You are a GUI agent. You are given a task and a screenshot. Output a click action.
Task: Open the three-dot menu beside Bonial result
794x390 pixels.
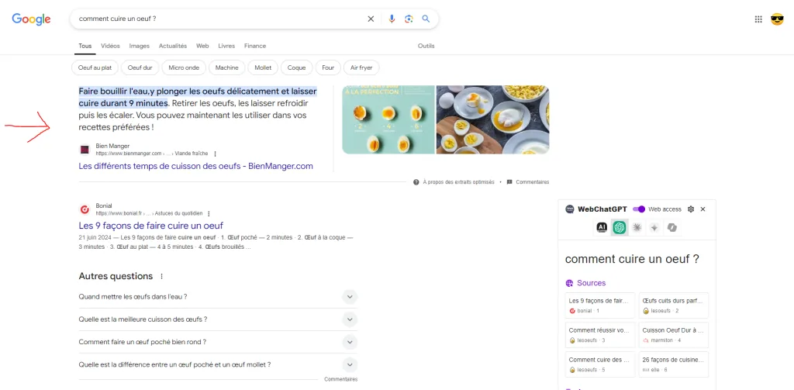(x=209, y=214)
